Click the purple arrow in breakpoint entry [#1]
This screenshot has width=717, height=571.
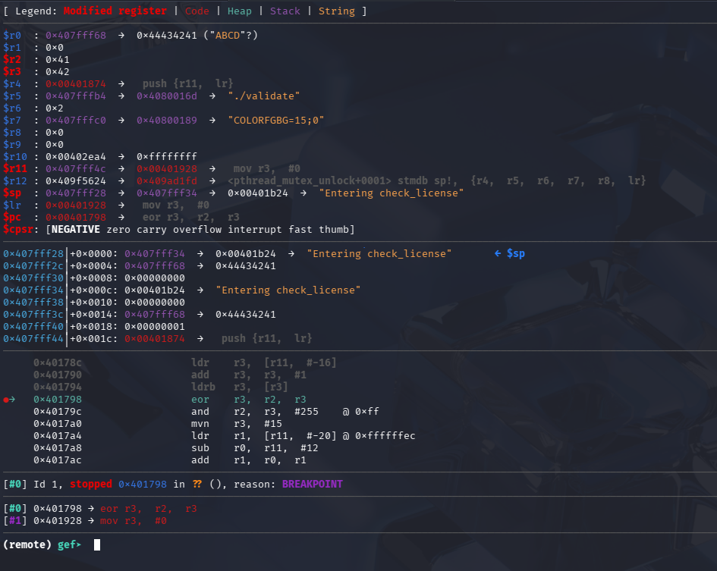(x=91, y=520)
